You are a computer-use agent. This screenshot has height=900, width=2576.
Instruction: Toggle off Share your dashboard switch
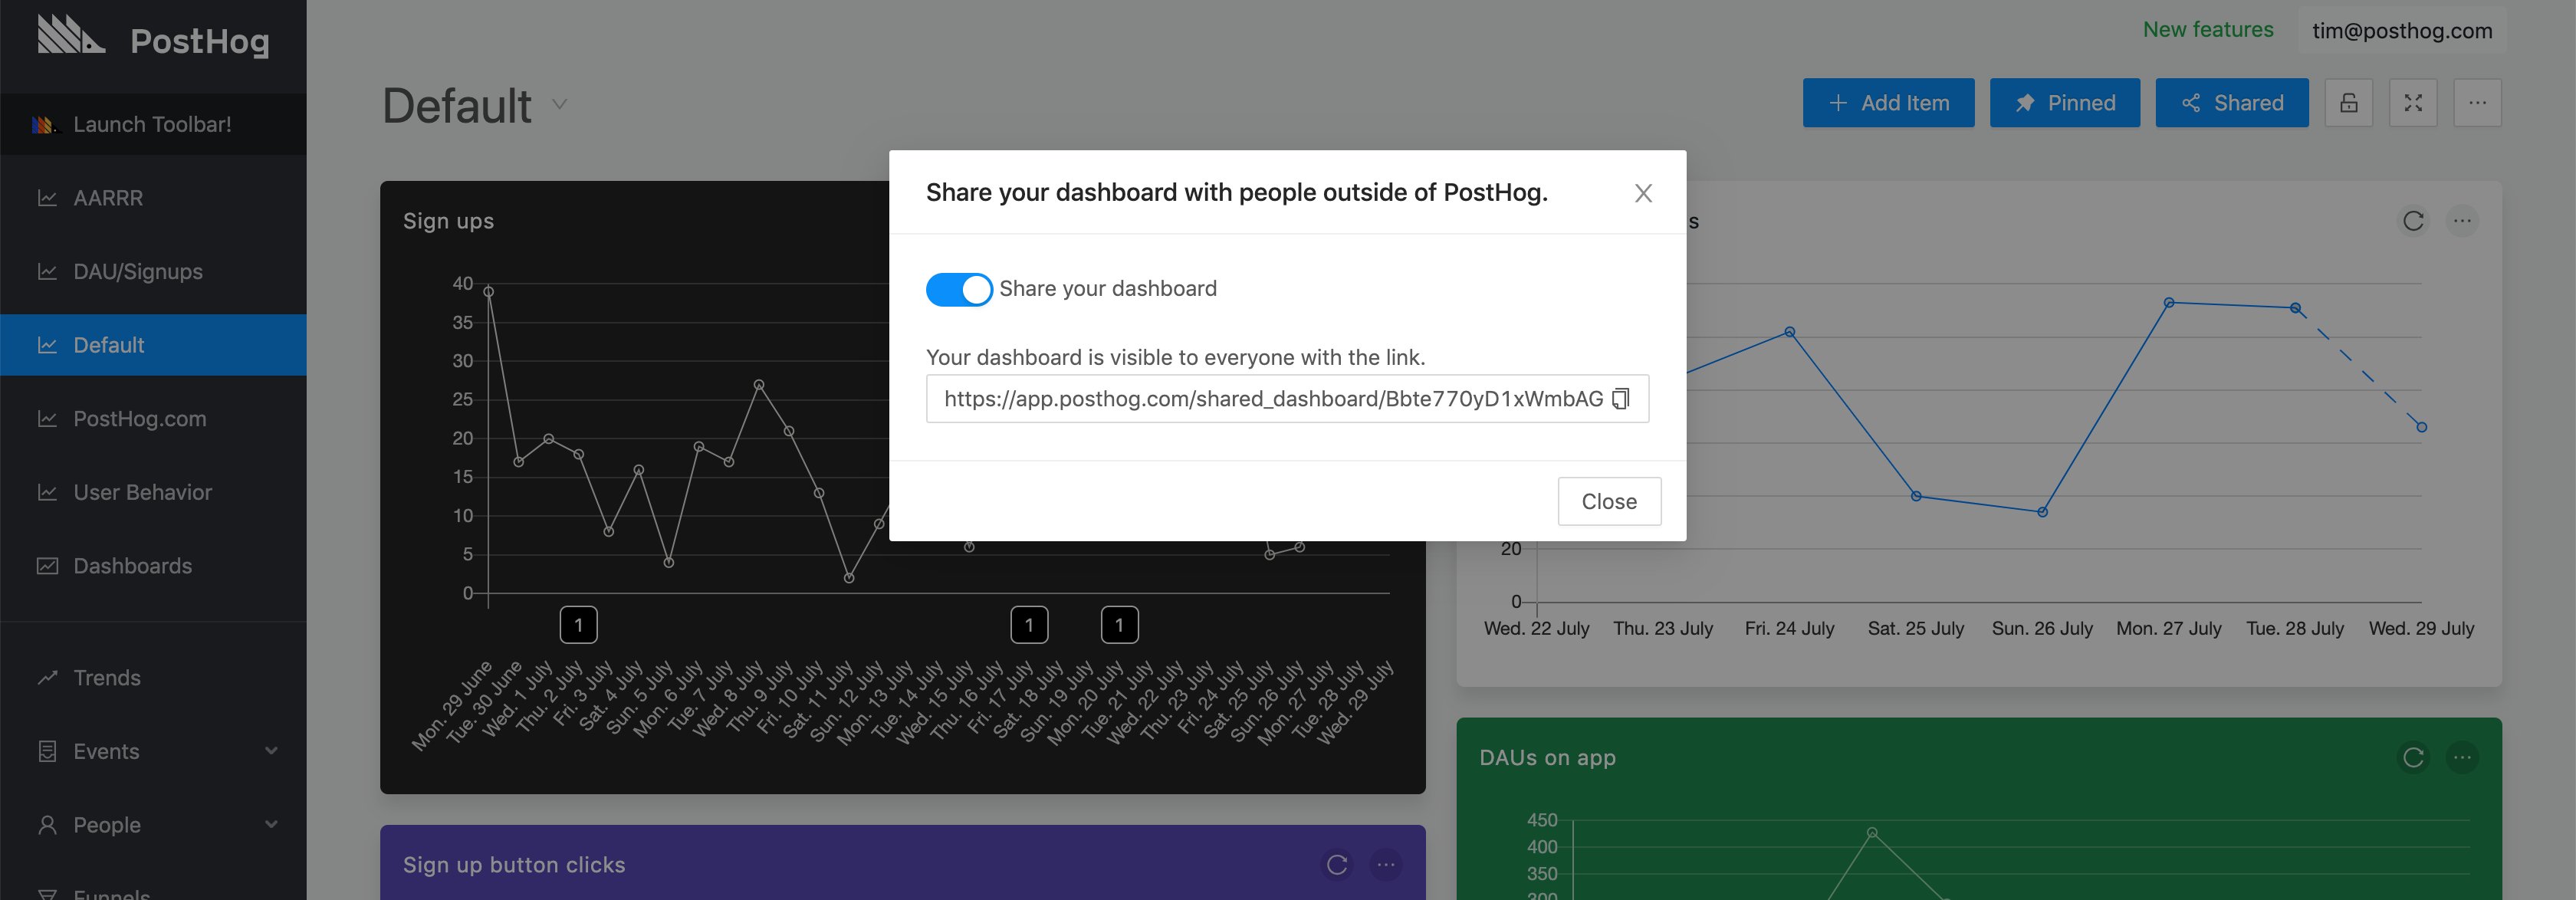tap(958, 289)
